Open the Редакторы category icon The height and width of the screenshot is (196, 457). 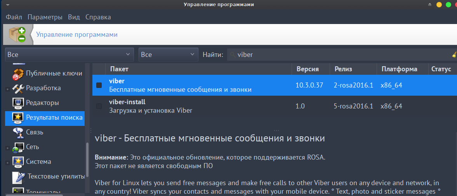point(18,103)
